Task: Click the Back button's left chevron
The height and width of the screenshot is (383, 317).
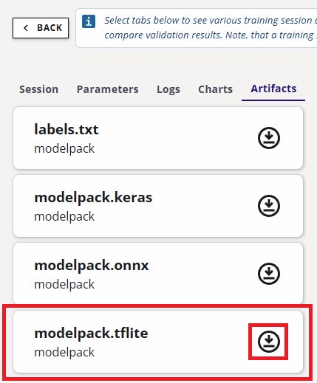Action: [x=26, y=28]
